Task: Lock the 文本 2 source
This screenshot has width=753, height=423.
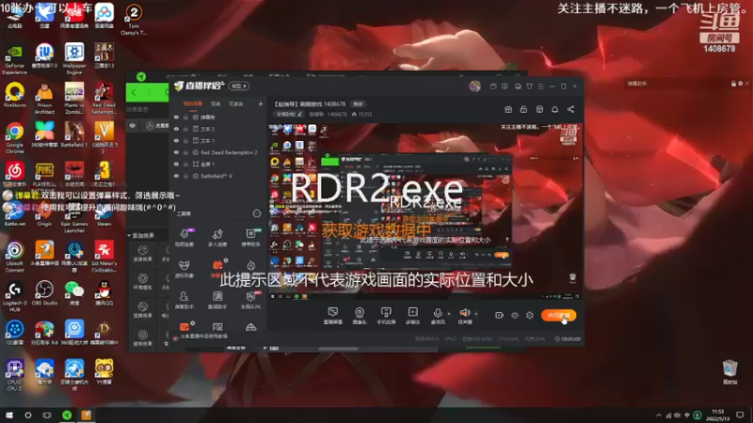Action: [185, 129]
